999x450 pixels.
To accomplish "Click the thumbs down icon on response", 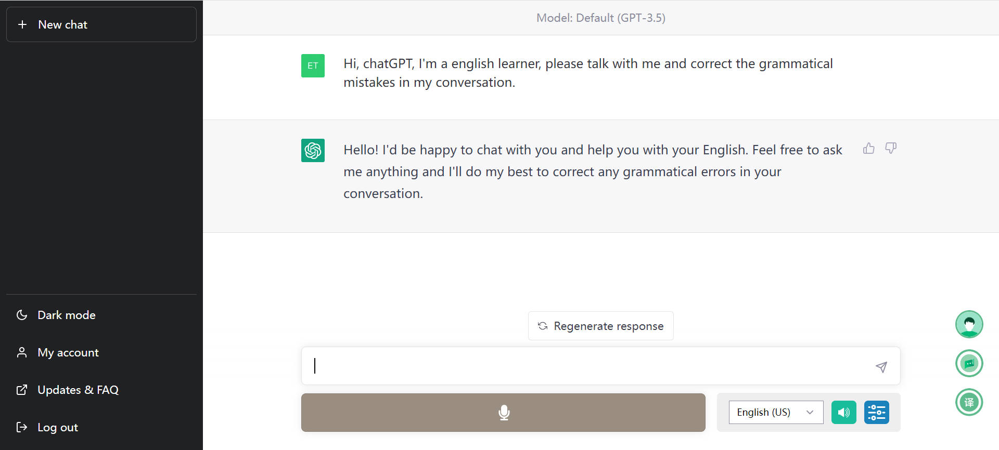I will click(891, 149).
